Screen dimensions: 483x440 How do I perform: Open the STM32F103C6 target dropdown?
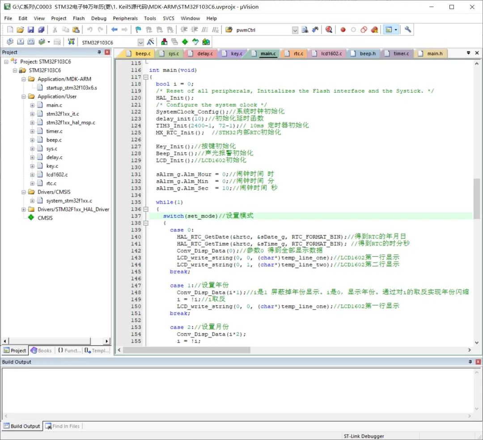point(140,42)
